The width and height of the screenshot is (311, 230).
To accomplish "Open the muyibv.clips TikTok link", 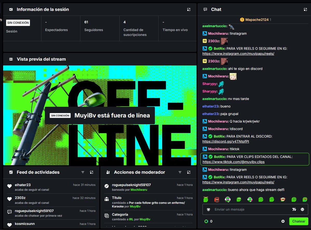I will pyautogui.click(x=234, y=162).
